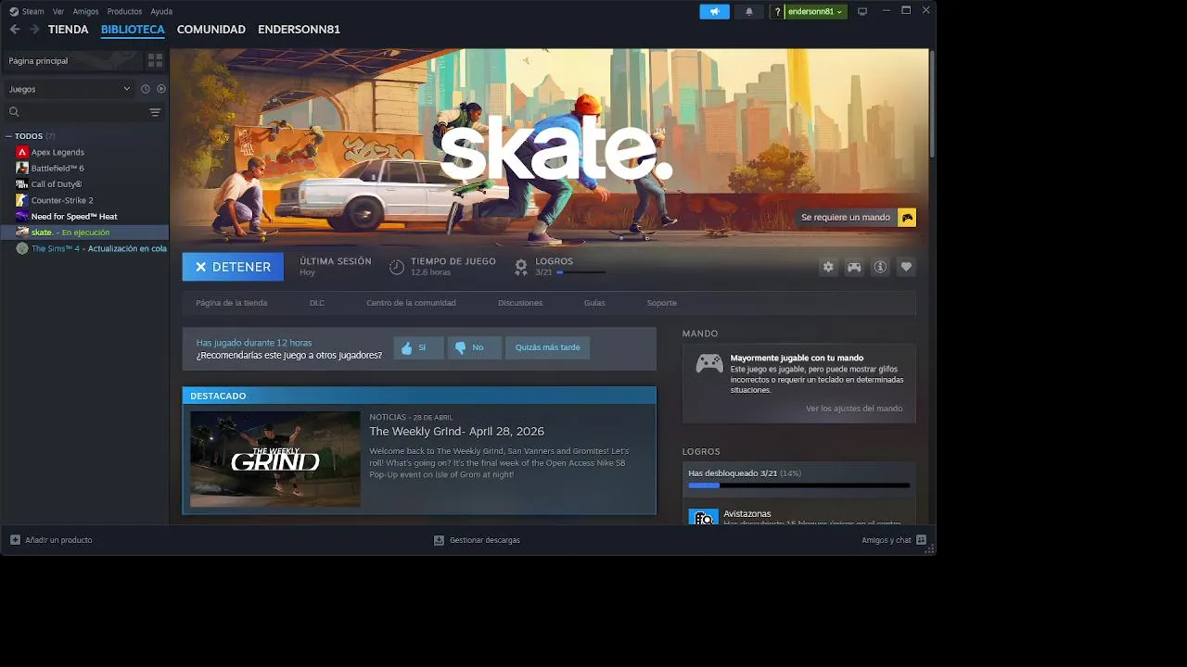Click the DETENER button
This screenshot has height=667, width=1187.
(233, 267)
